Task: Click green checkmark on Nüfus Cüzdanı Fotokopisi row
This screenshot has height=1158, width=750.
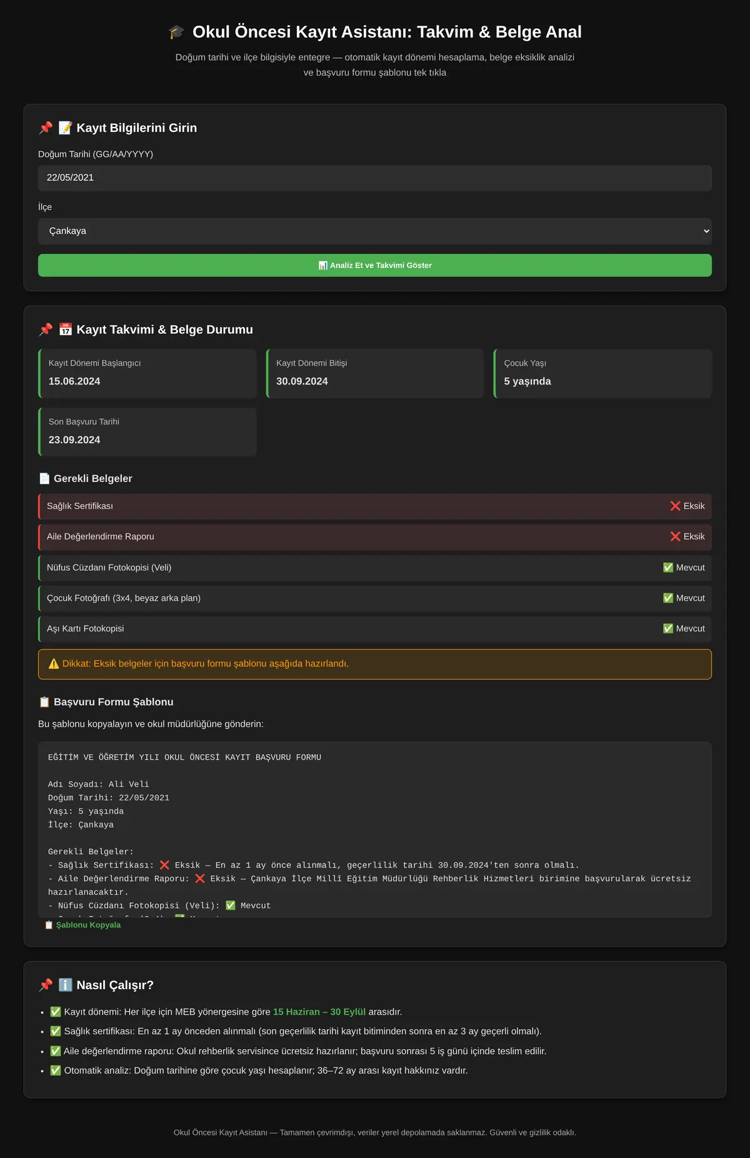Action: 668,567
